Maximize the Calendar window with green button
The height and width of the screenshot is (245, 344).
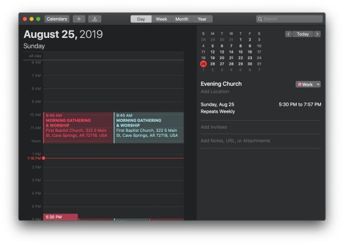(38, 19)
